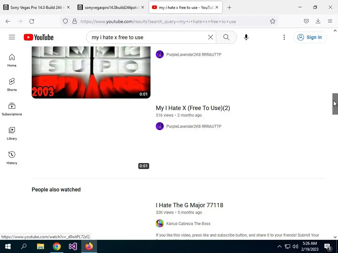338x253 pixels.
Task: Open Home in the sidebar
Action: (x=12, y=61)
